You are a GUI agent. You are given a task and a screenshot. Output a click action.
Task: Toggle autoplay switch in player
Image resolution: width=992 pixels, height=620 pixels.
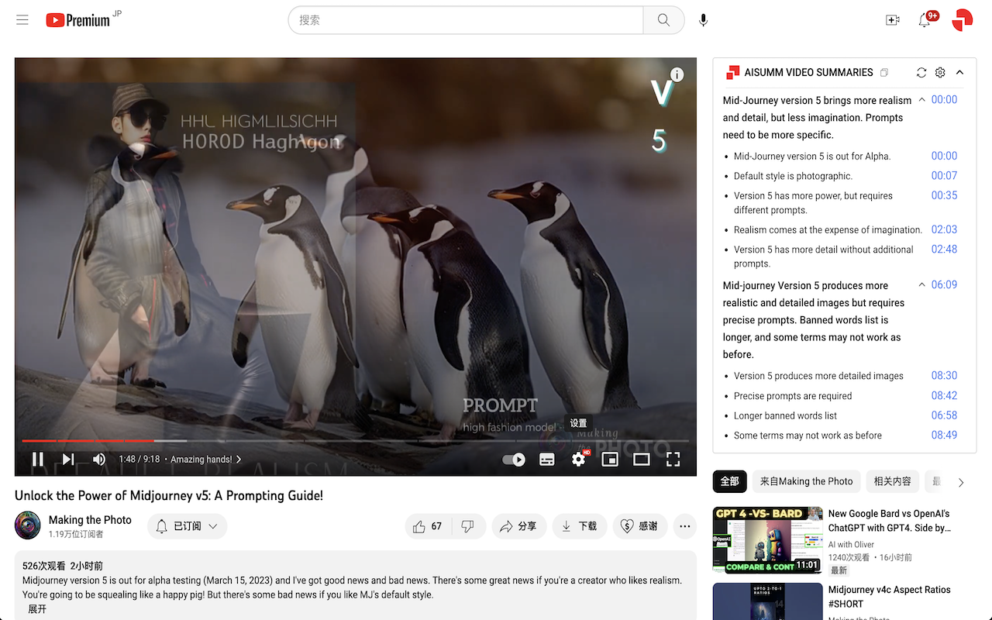[514, 460]
